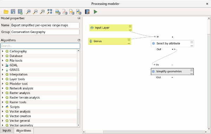Edit Select by attribute node via dots

(x=192, y=46)
